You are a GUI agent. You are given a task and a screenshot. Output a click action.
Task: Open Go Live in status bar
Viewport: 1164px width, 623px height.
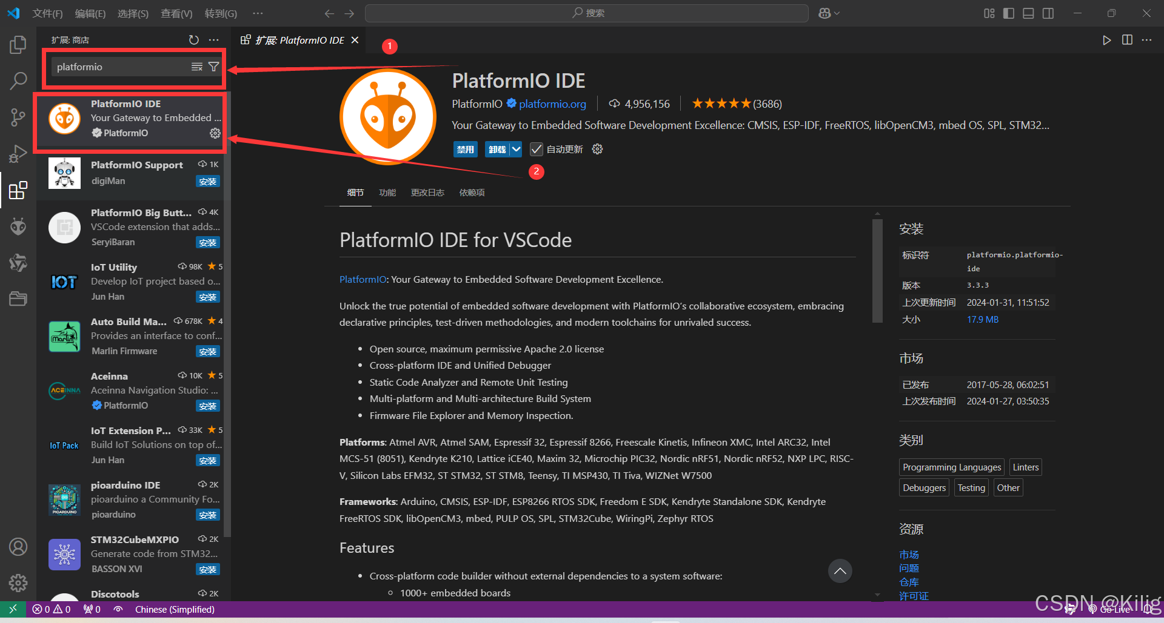[x=1109, y=609]
